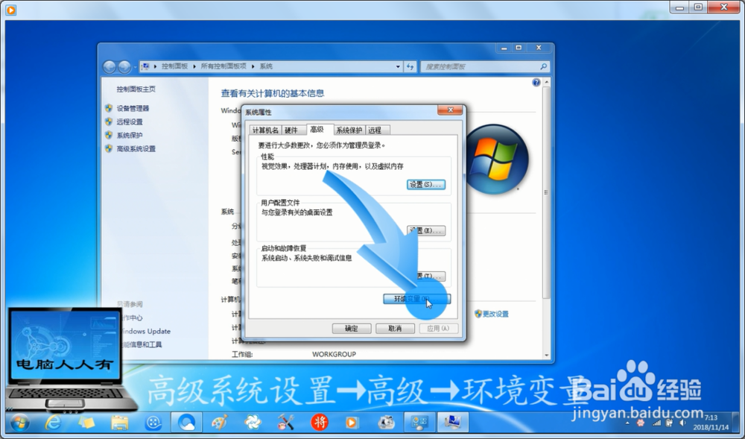This screenshot has width=745, height=439.
Task: Open performance 设置(S) button
Action: [425, 184]
